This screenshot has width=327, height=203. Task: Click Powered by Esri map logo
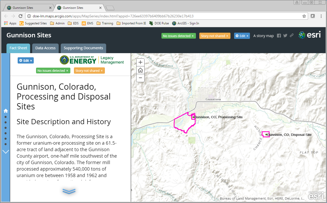[x=316, y=196]
